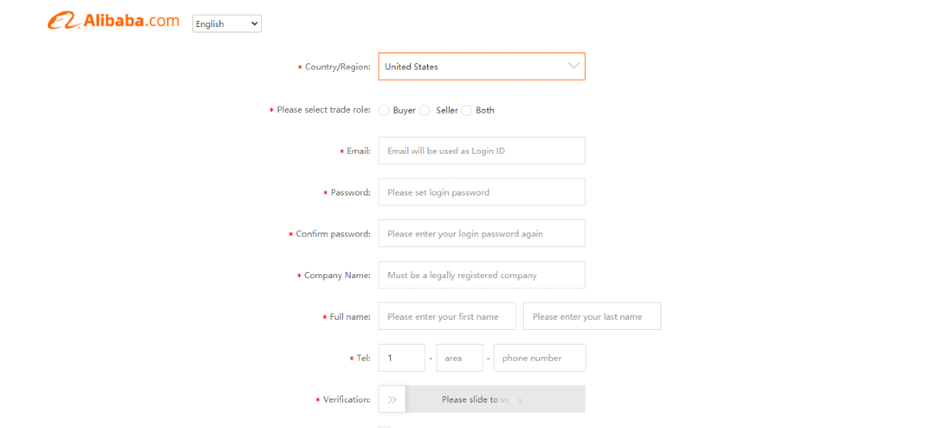Click the Tel country code box
927x428 pixels.
click(x=401, y=358)
